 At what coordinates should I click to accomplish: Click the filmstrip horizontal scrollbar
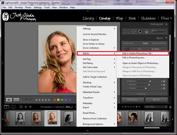click(x=152, y=128)
